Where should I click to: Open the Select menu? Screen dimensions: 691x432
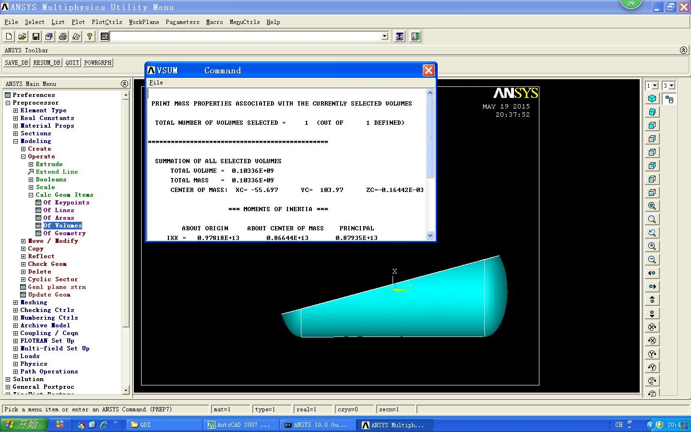coord(35,22)
